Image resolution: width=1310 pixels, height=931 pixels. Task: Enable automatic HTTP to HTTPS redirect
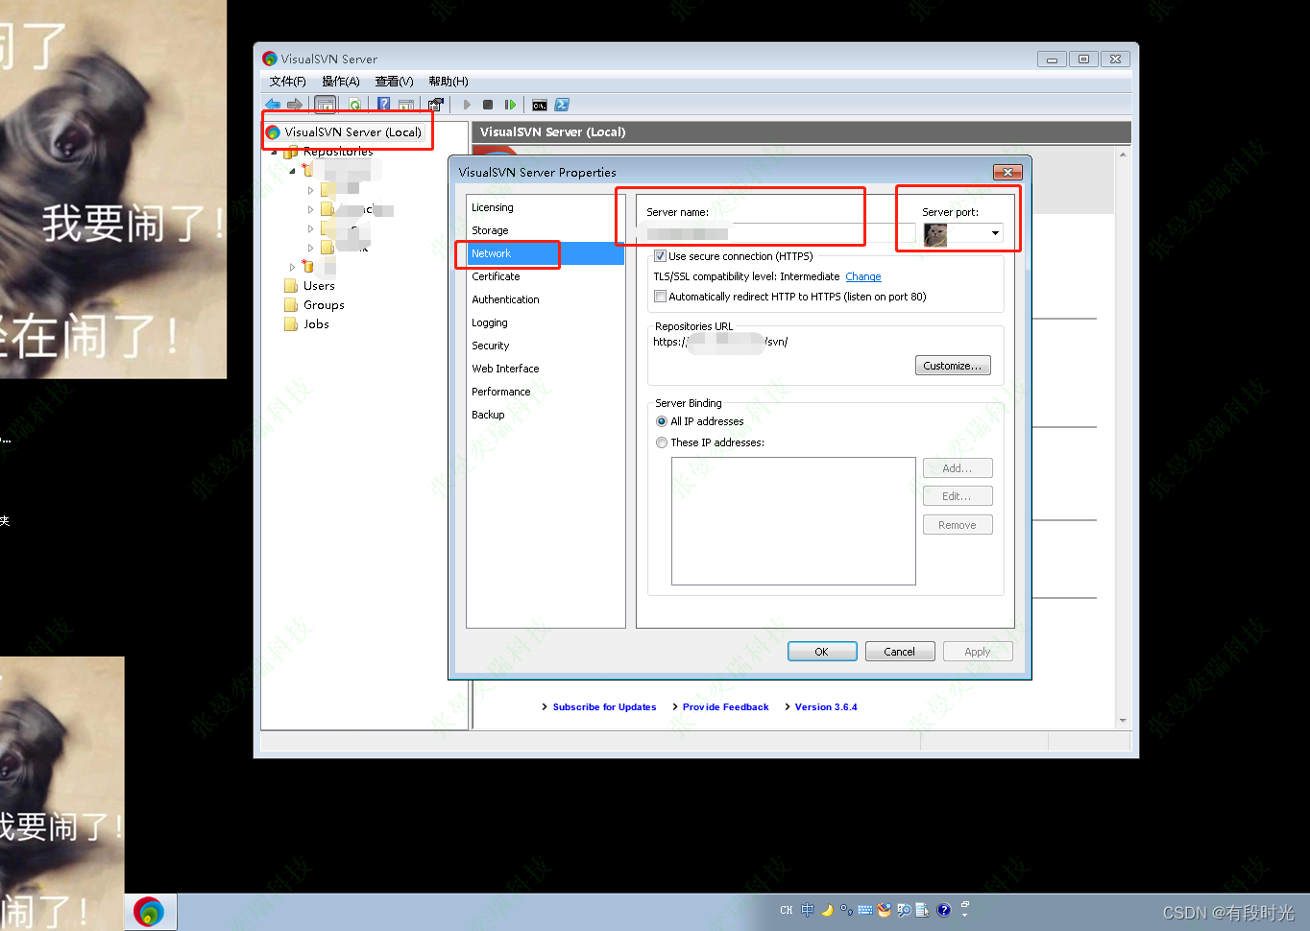[x=660, y=297]
